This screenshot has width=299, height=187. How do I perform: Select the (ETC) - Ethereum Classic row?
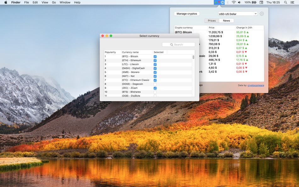click(x=148, y=80)
